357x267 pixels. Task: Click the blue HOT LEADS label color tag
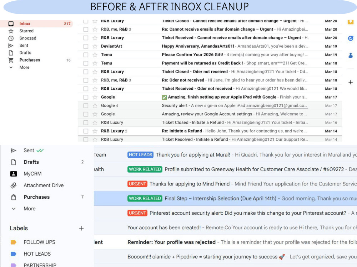point(14,254)
